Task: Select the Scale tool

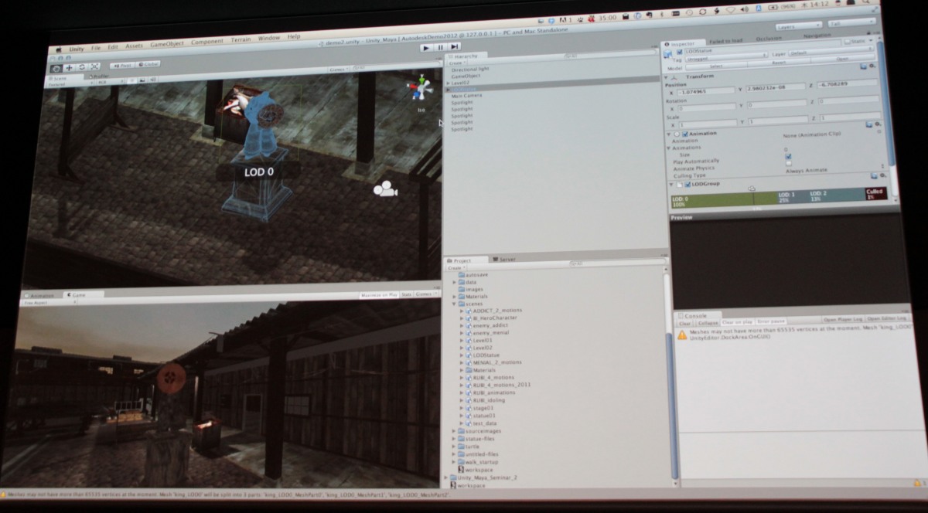Action: [94, 67]
